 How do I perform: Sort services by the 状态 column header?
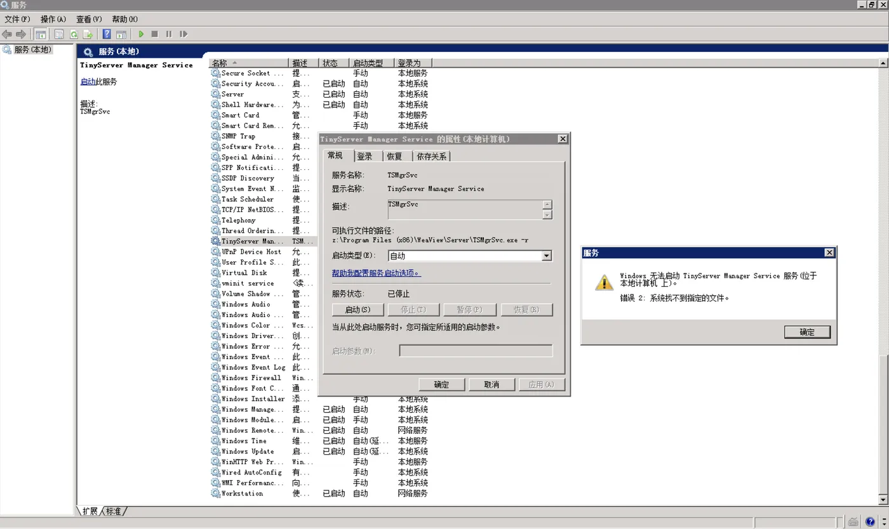tap(334, 63)
